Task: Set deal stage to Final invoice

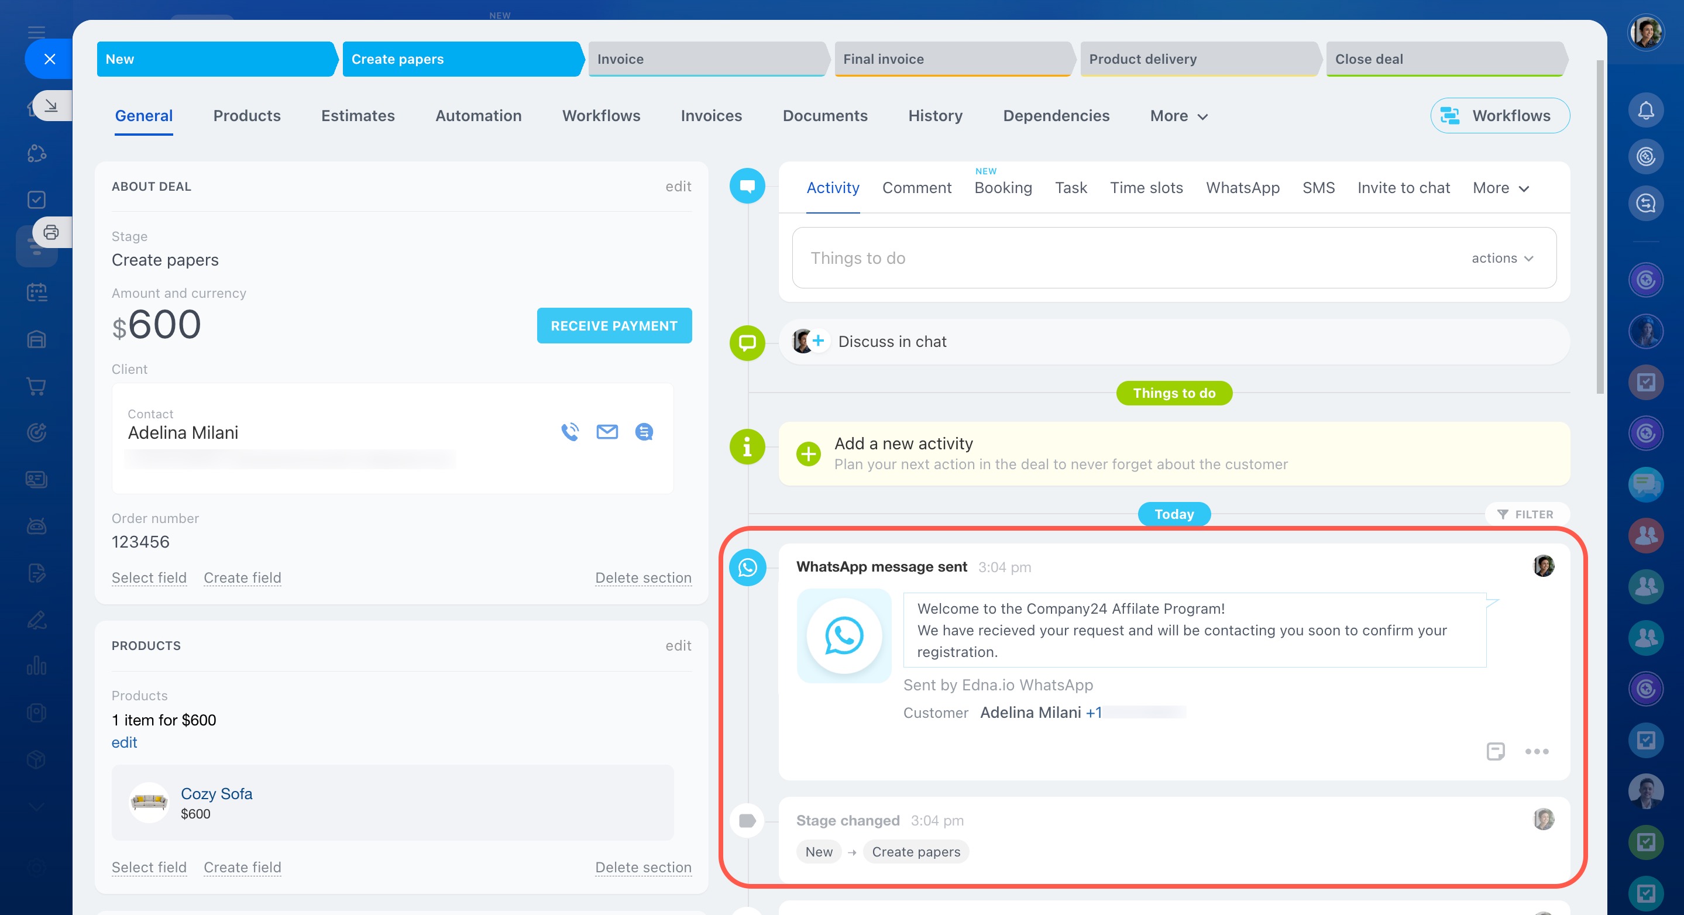Action: [x=952, y=59]
